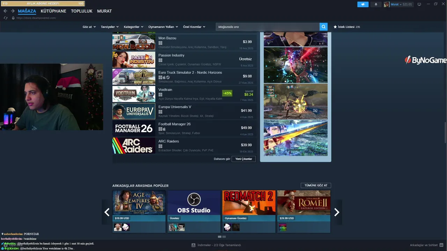Open the TOPLULUK tab
Image resolution: width=447 pixels, height=251 pixels.
click(82, 11)
